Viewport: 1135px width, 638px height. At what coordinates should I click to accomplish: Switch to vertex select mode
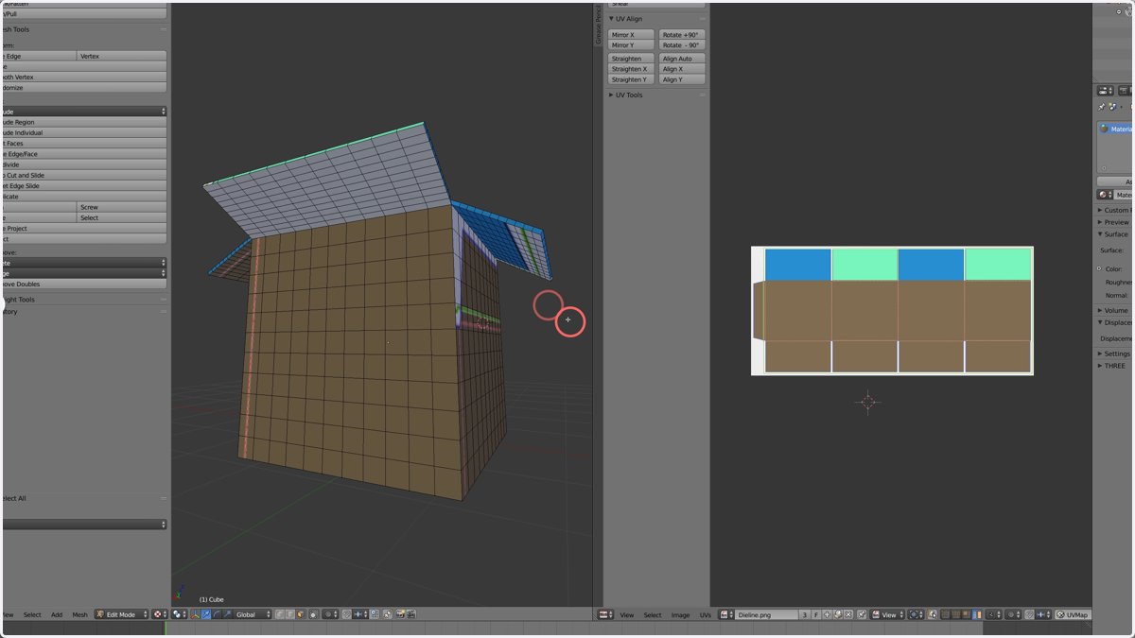(x=280, y=614)
